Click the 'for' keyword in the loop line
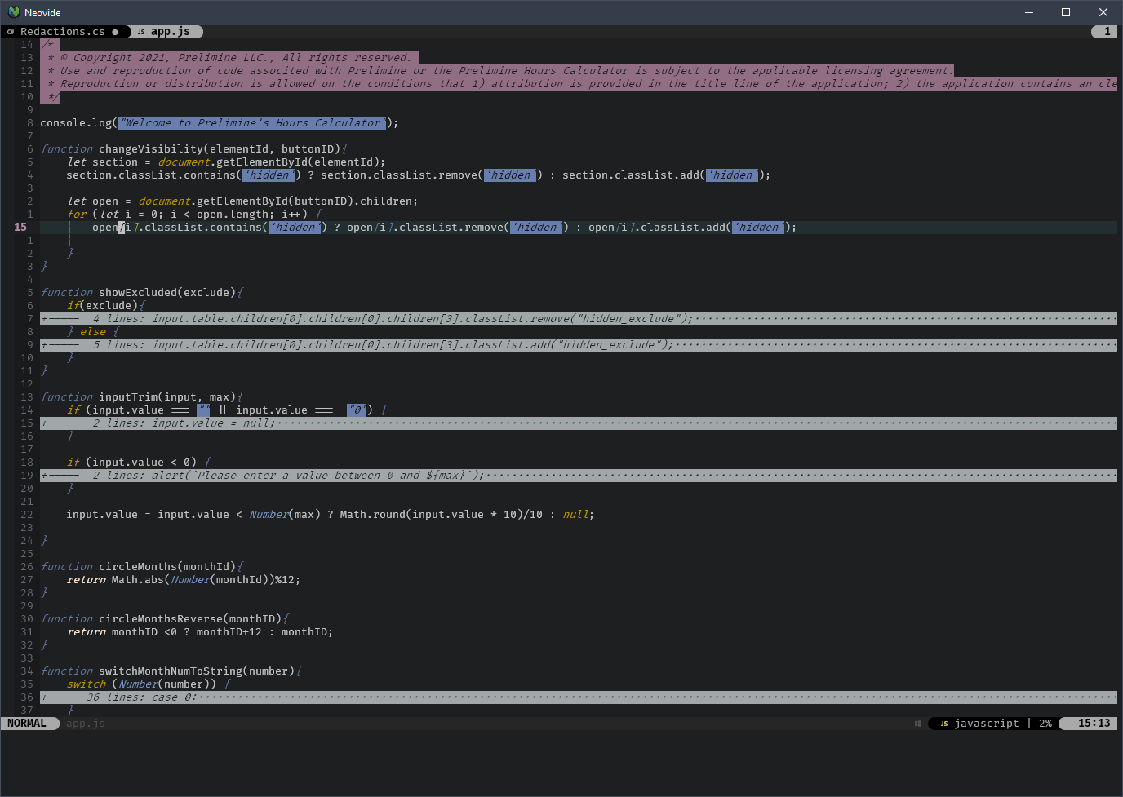Image resolution: width=1123 pixels, height=797 pixels. tap(77, 215)
